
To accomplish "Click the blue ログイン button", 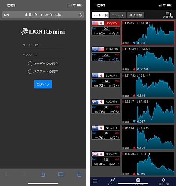I will click(43, 84).
